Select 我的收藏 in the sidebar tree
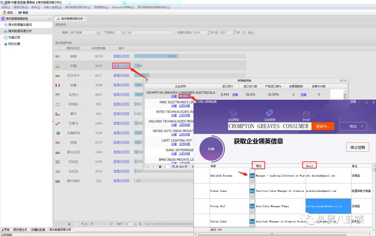The height and width of the screenshot is (236, 376). click(14, 44)
